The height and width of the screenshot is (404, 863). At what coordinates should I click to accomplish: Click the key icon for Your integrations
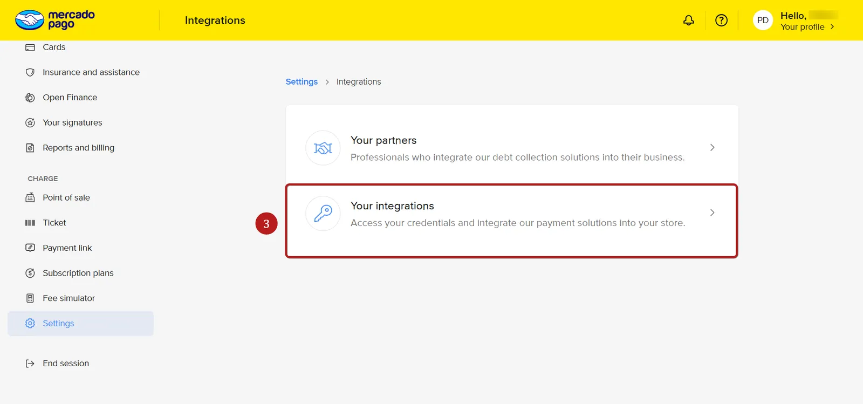(323, 214)
